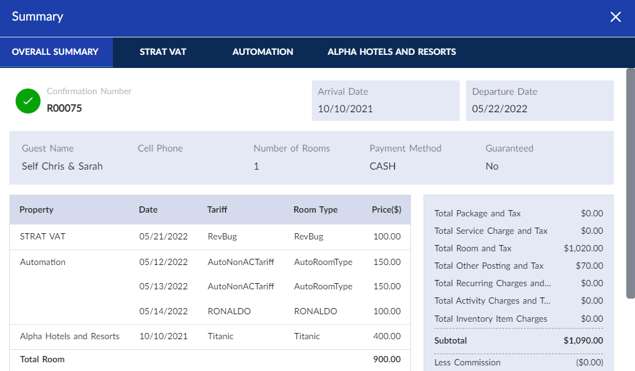Open the AUTOMATION tab
The width and height of the screenshot is (635, 371).
click(x=262, y=52)
